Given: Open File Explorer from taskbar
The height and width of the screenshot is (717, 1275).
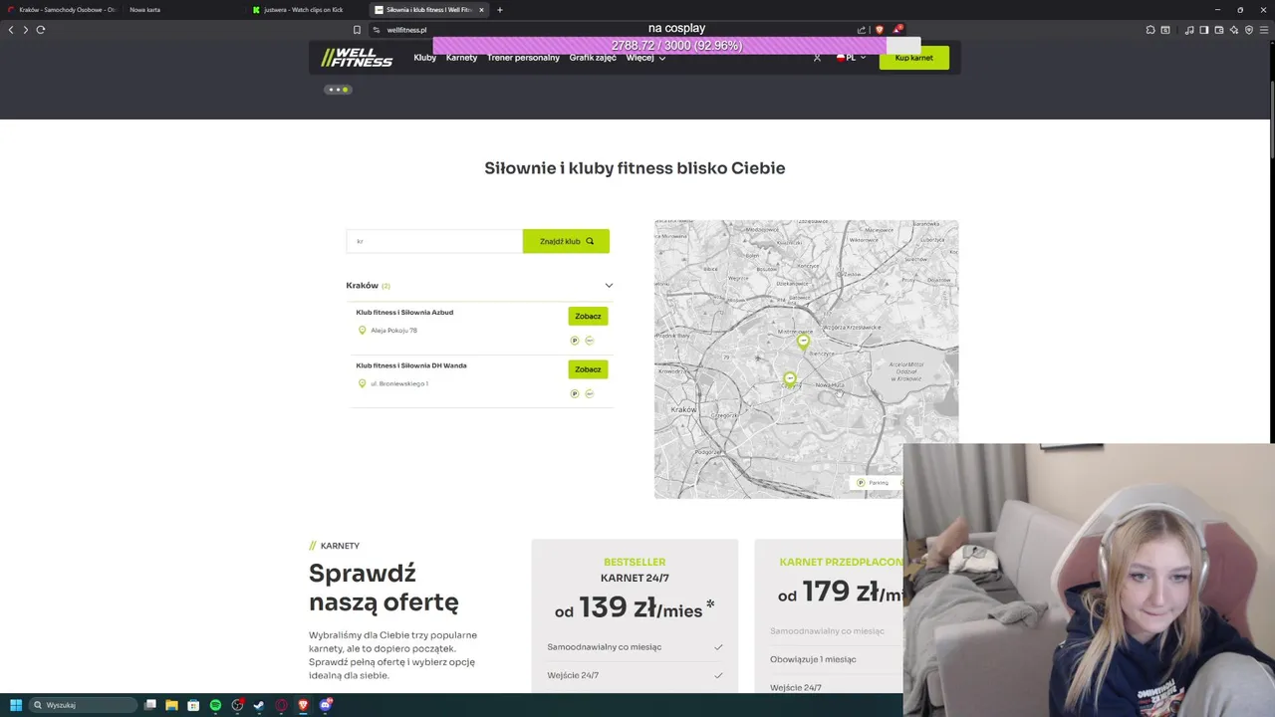Looking at the screenshot, I should click(x=171, y=705).
